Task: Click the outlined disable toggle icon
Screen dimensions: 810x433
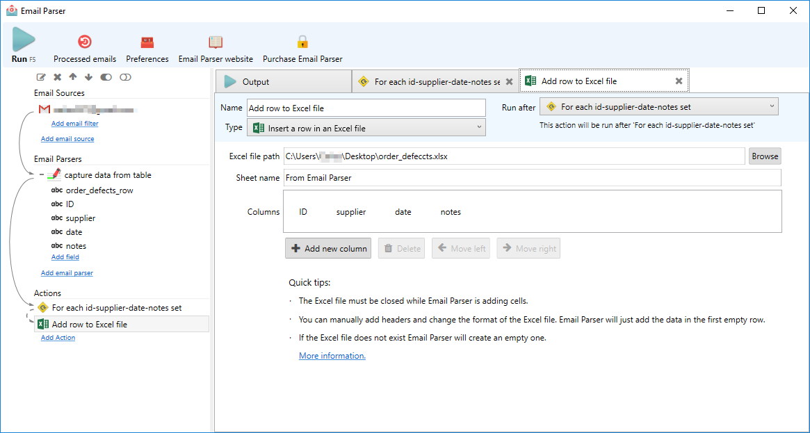Action: coord(125,77)
